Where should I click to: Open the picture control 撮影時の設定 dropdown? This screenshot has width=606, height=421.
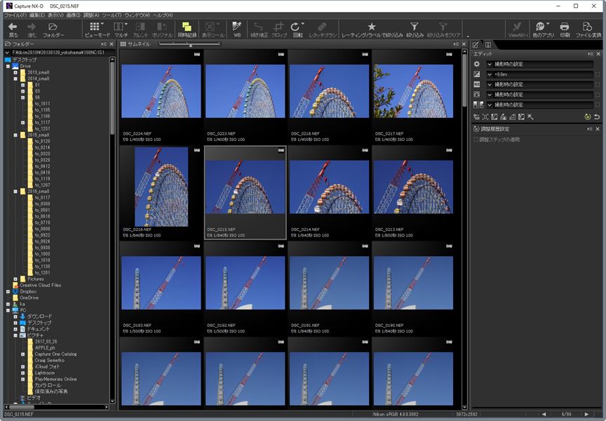539,64
